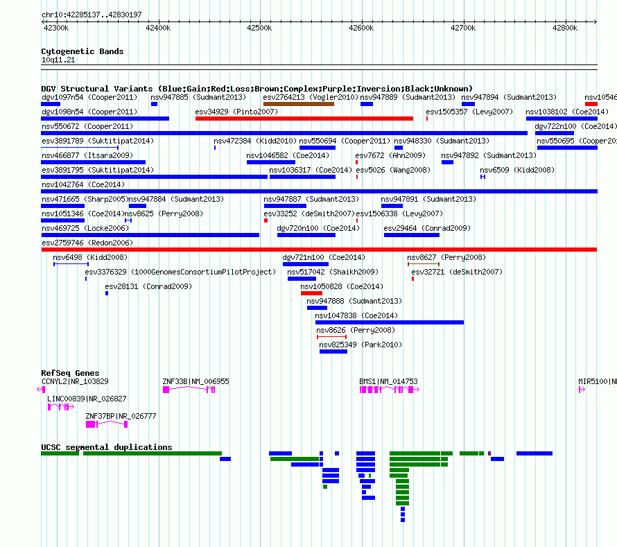
Task: Select the RefSeq Genes track title
Action: pos(71,373)
